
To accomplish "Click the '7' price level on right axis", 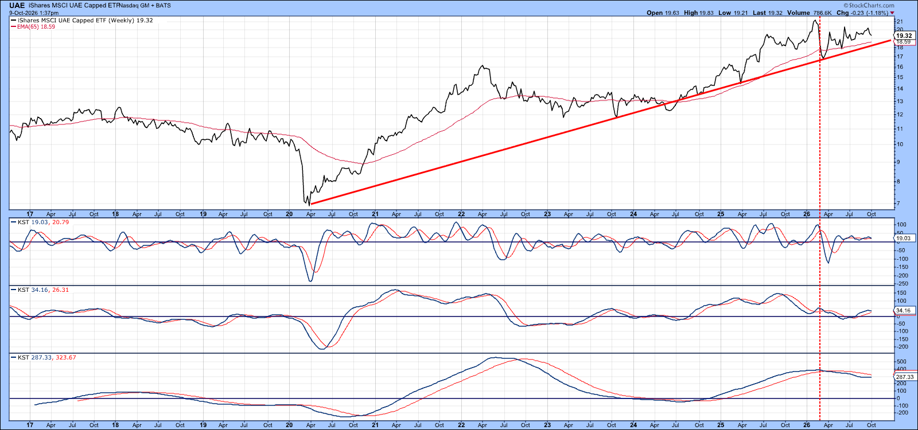I will coord(898,204).
